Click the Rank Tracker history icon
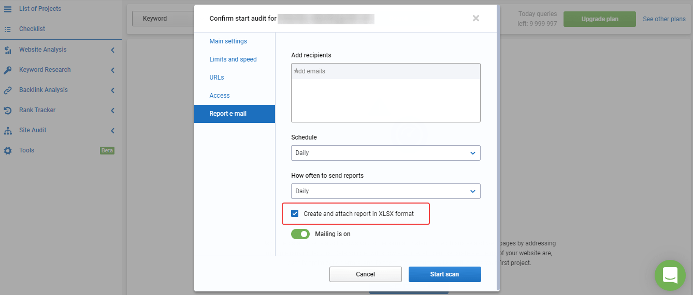Viewport: 693px width, 295px height. click(x=8, y=111)
